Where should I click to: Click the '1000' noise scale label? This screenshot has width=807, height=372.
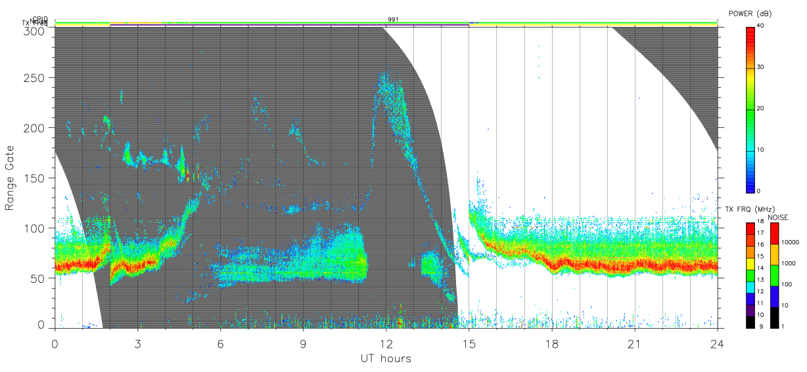788,264
